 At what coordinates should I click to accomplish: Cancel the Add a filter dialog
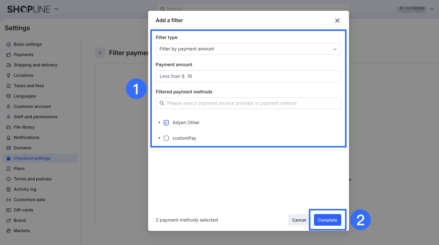point(299,220)
